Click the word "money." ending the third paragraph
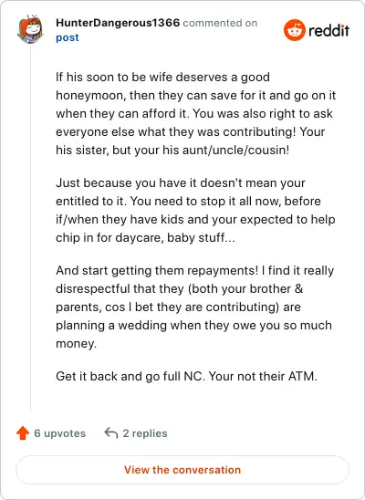 click(76, 344)
